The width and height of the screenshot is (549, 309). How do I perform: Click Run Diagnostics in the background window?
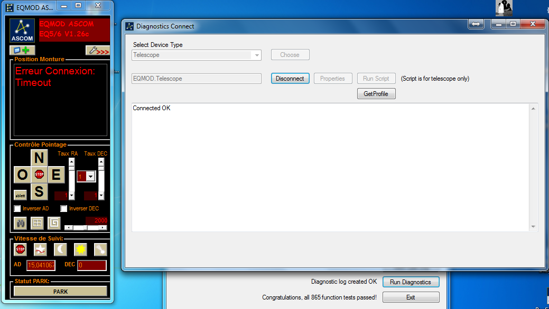(x=411, y=282)
